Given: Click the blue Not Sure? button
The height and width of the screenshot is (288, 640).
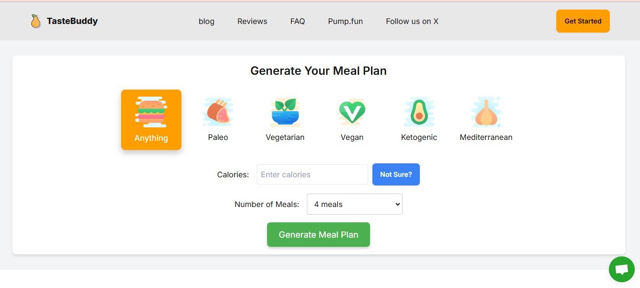Looking at the screenshot, I should click(x=396, y=174).
